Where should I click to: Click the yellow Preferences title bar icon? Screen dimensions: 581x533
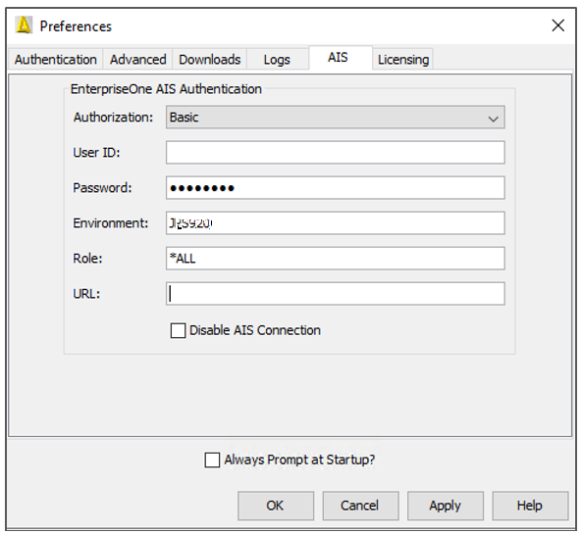pyautogui.click(x=24, y=25)
